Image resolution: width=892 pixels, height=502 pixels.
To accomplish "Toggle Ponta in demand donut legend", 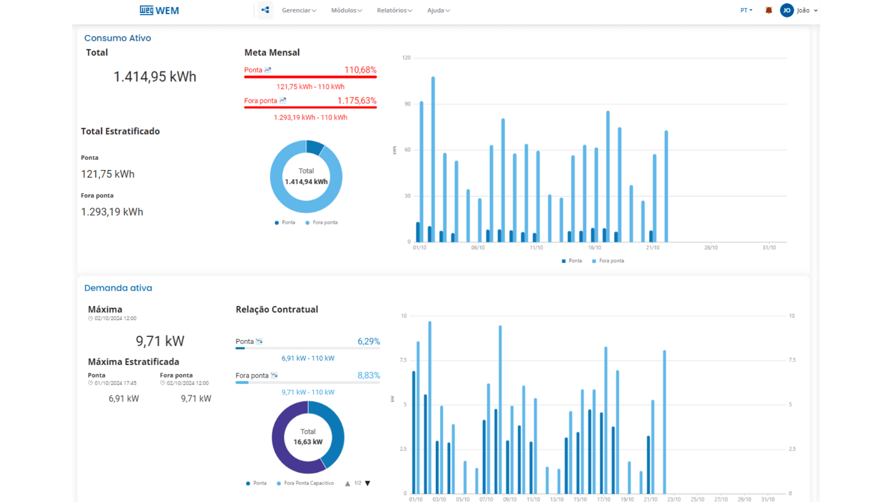I will (256, 483).
